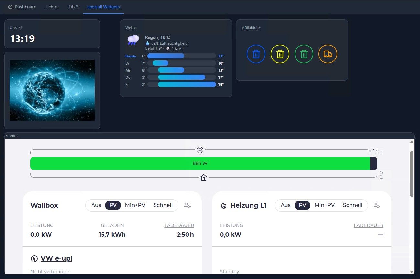
Task: Click the humidity droplet icon
Action: point(147,43)
